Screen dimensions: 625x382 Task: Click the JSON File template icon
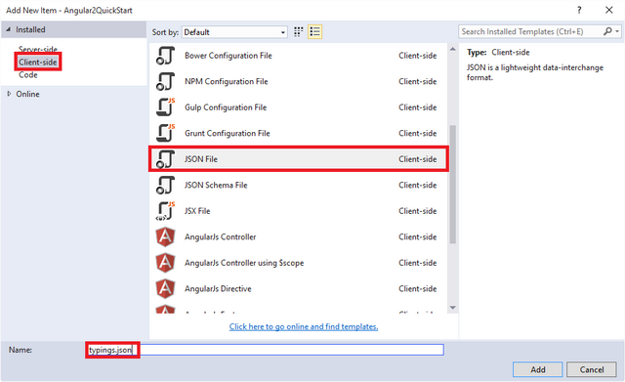coord(165,159)
